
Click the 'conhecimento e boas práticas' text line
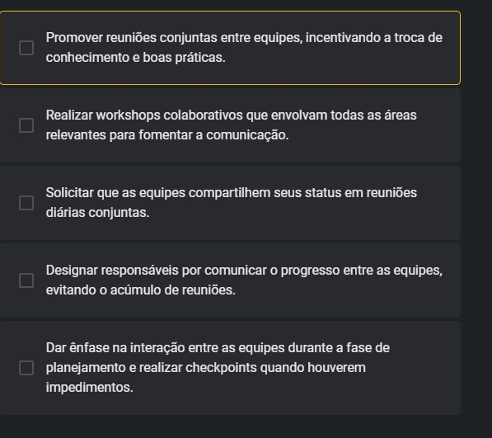click(135, 58)
